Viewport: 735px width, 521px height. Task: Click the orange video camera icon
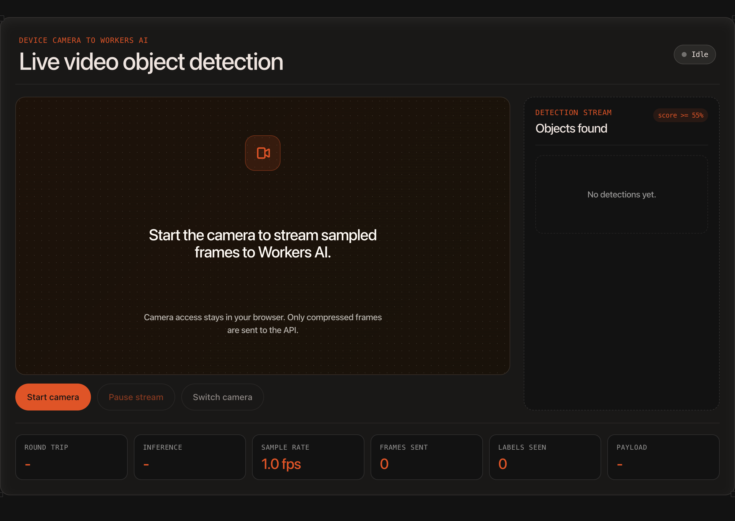263,153
